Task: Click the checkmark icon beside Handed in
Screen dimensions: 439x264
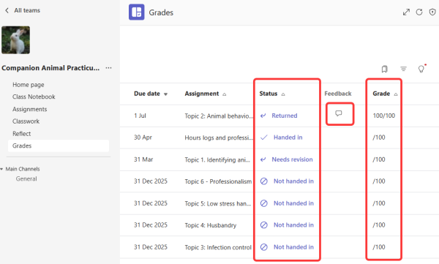Action: 263,137
